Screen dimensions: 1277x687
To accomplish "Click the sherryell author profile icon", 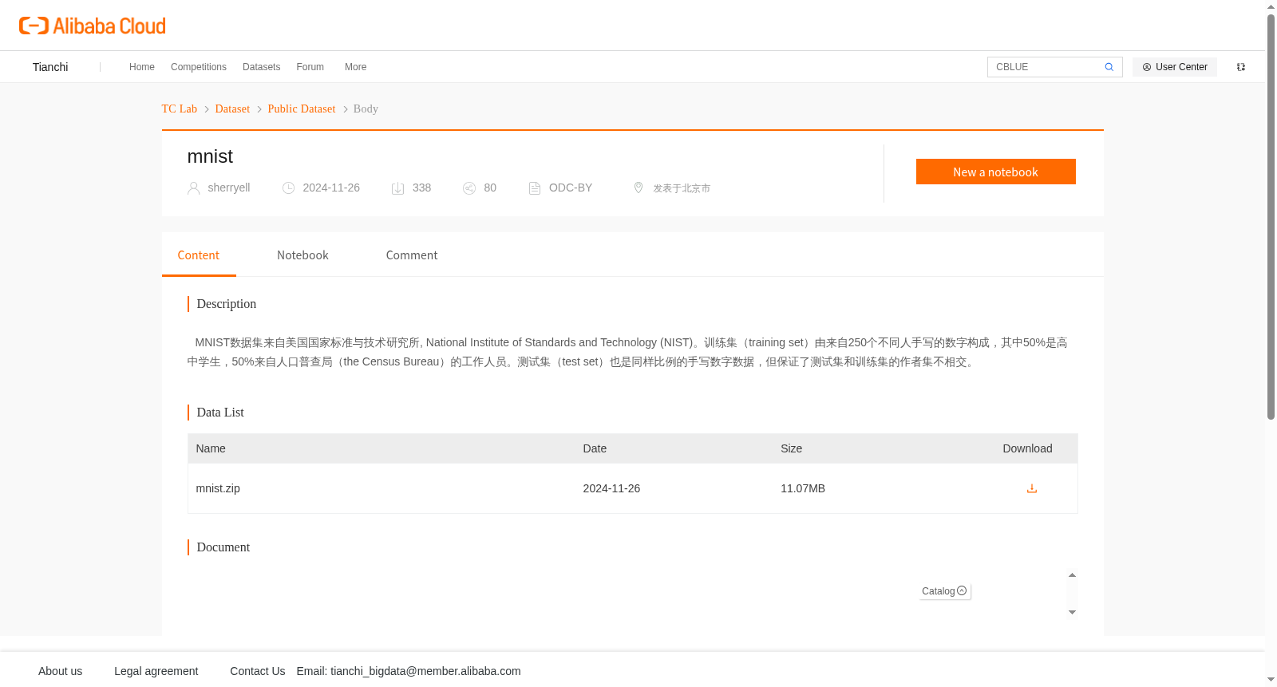I will click(194, 188).
